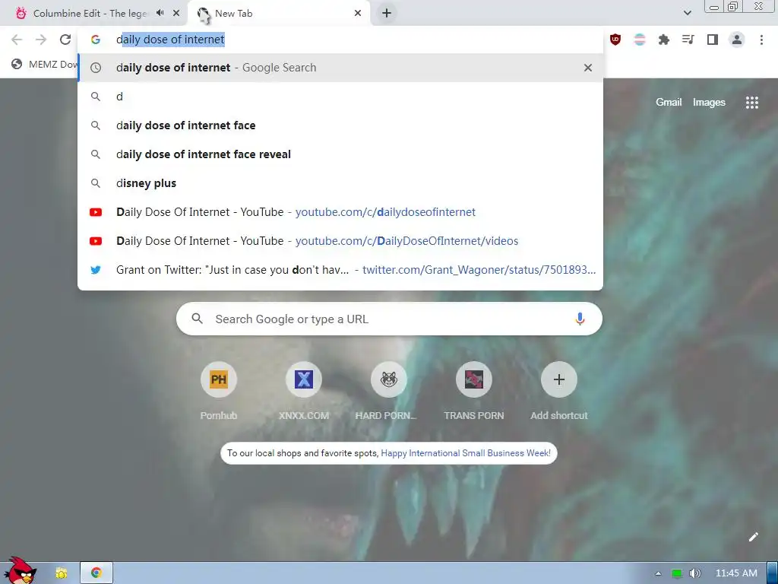778x584 pixels.
Task: Customize this page with the pencil icon
Action: 753,537
